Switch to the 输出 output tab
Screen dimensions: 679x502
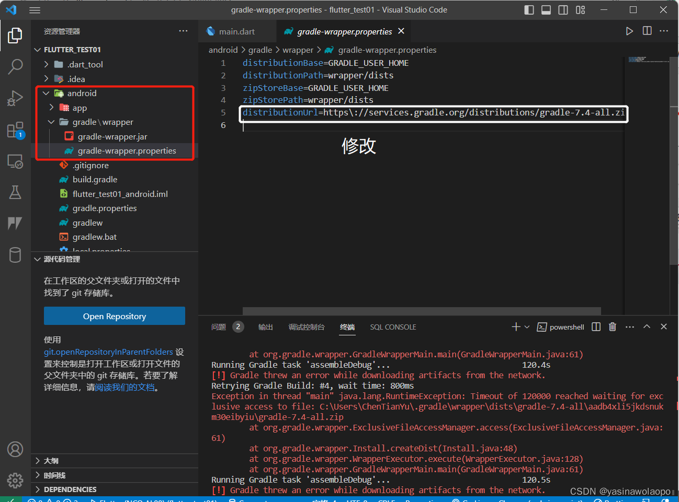click(266, 327)
